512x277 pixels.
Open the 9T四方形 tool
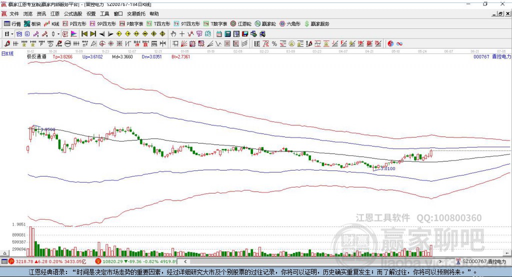pyautogui.click(x=187, y=24)
